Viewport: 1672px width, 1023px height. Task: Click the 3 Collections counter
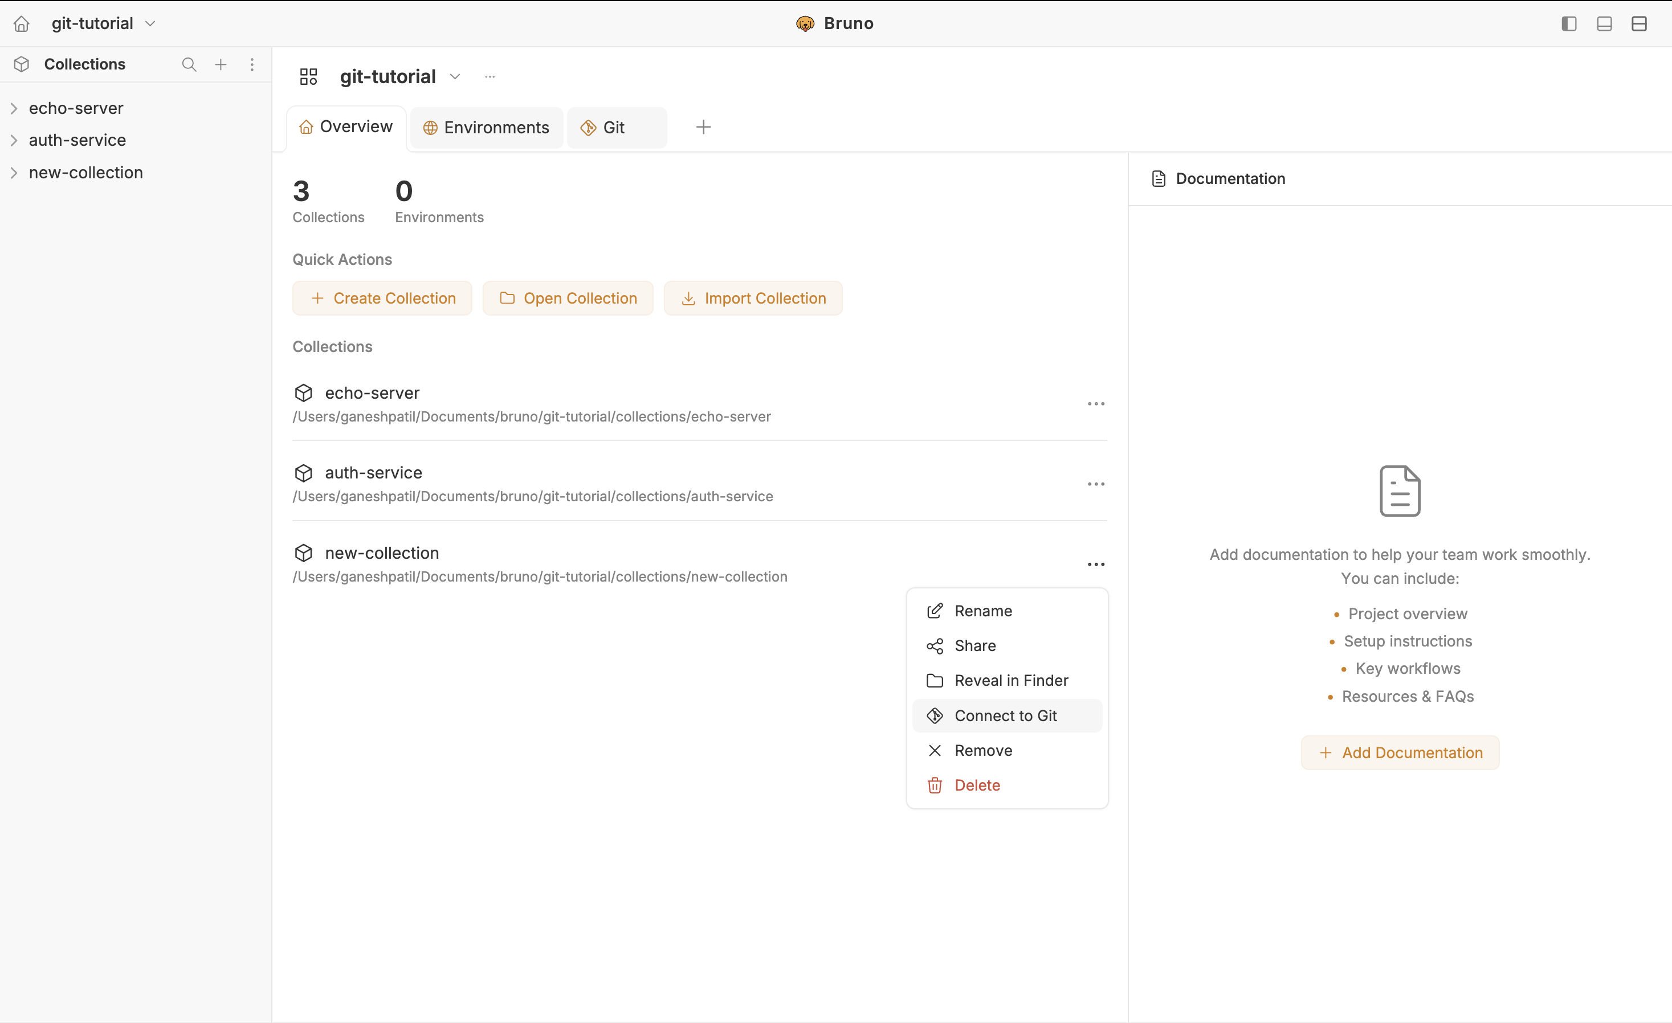(328, 202)
